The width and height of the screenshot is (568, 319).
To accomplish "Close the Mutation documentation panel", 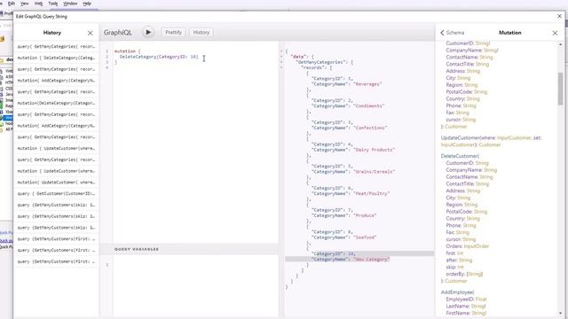I will pyautogui.click(x=555, y=33).
